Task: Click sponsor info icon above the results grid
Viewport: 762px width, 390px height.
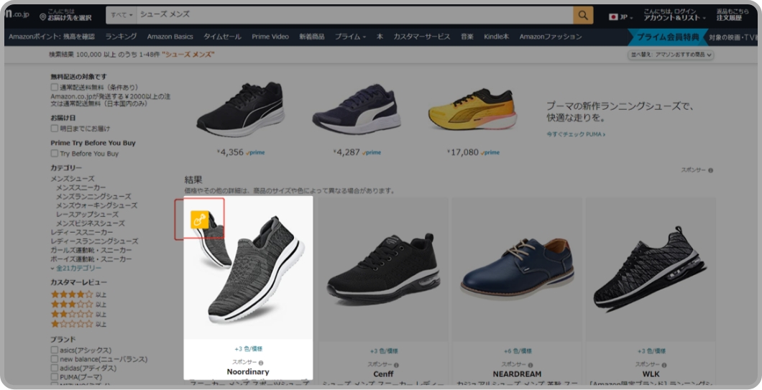Action: click(x=710, y=170)
